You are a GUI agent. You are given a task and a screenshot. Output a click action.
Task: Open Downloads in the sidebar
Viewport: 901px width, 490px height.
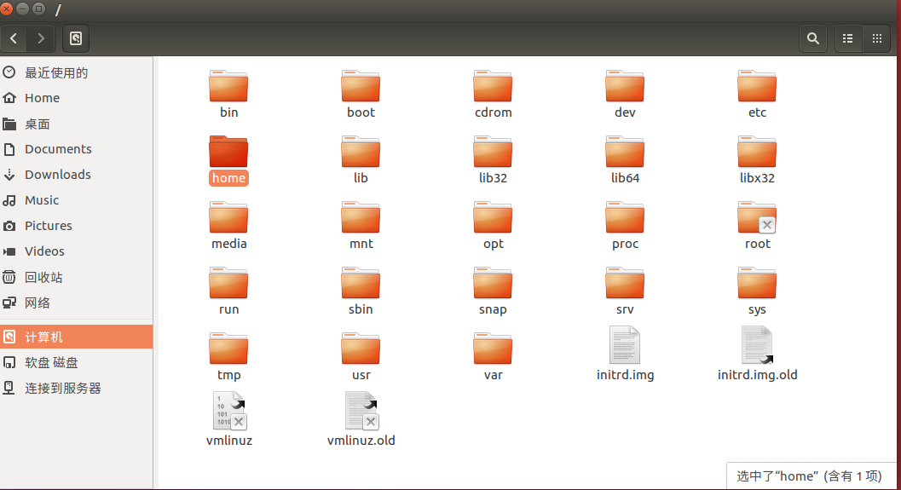[77, 174]
